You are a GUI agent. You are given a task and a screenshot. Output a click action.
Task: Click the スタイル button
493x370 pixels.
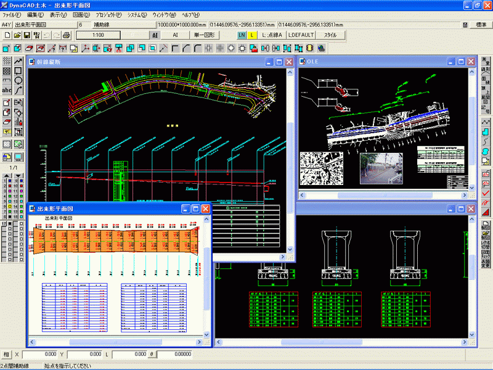(x=330, y=35)
